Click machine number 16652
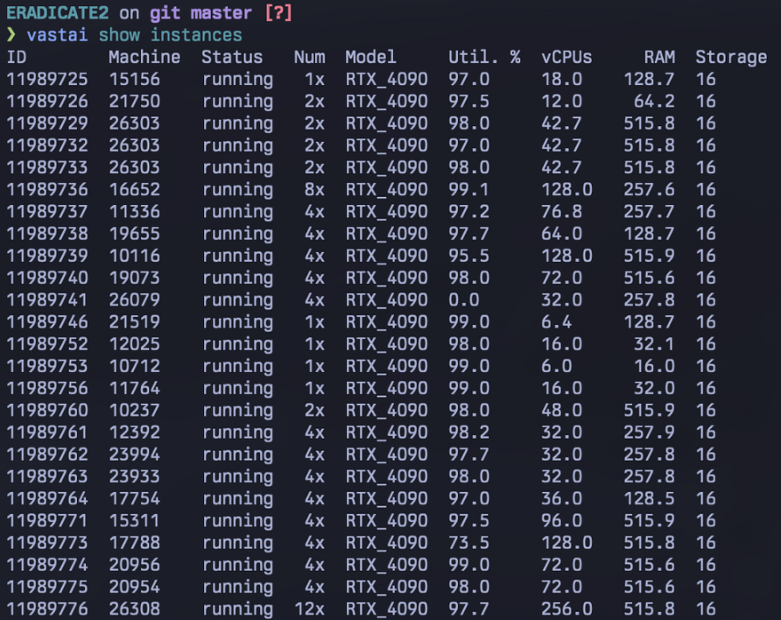 (135, 189)
